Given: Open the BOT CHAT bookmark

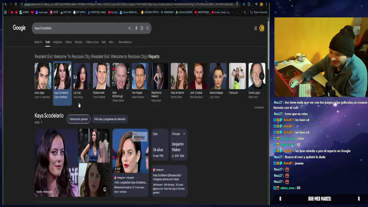Looking at the screenshot, I should [66, 12].
